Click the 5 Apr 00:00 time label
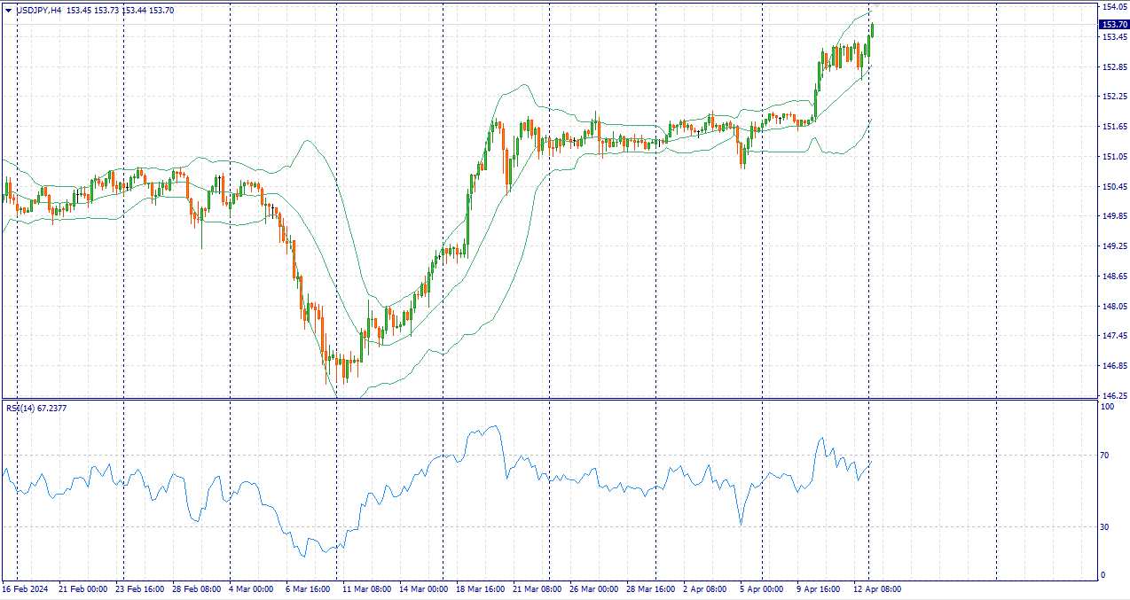The height and width of the screenshot is (600, 1130). [761, 589]
